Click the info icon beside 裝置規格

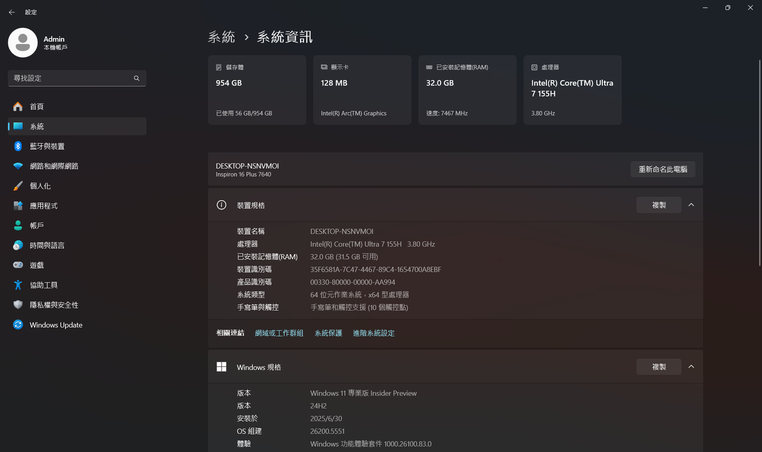(x=221, y=205)
